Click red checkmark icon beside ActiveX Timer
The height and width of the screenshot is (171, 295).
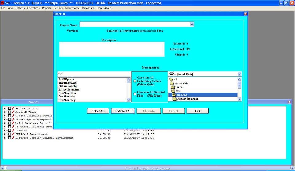pos(13,112)
